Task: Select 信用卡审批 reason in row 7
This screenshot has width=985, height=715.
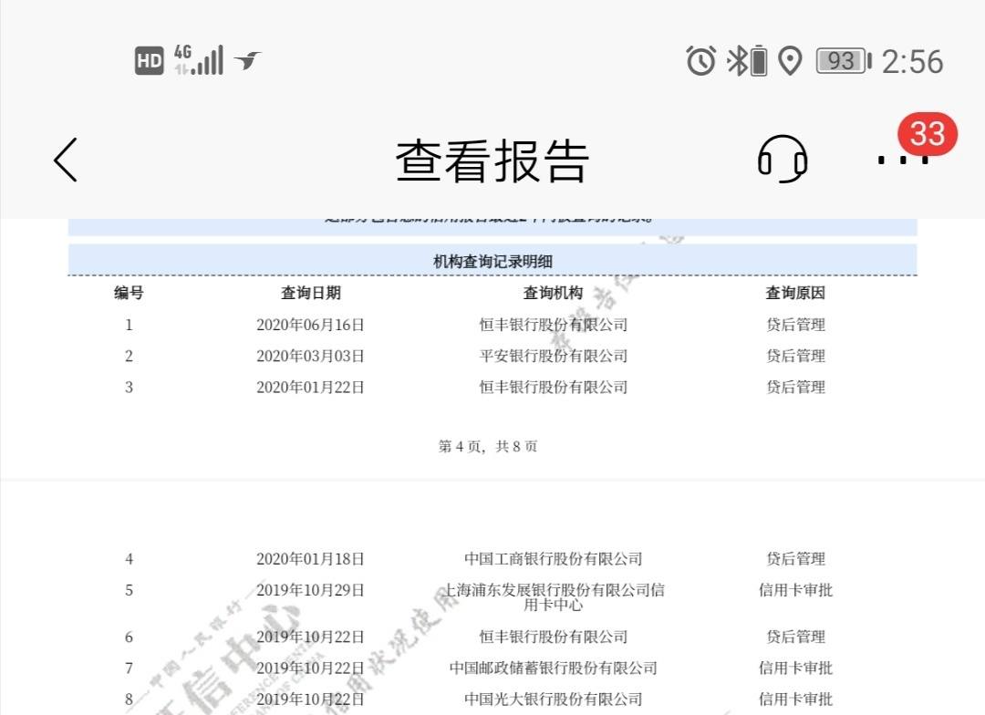Action: [x=795, y=668]
